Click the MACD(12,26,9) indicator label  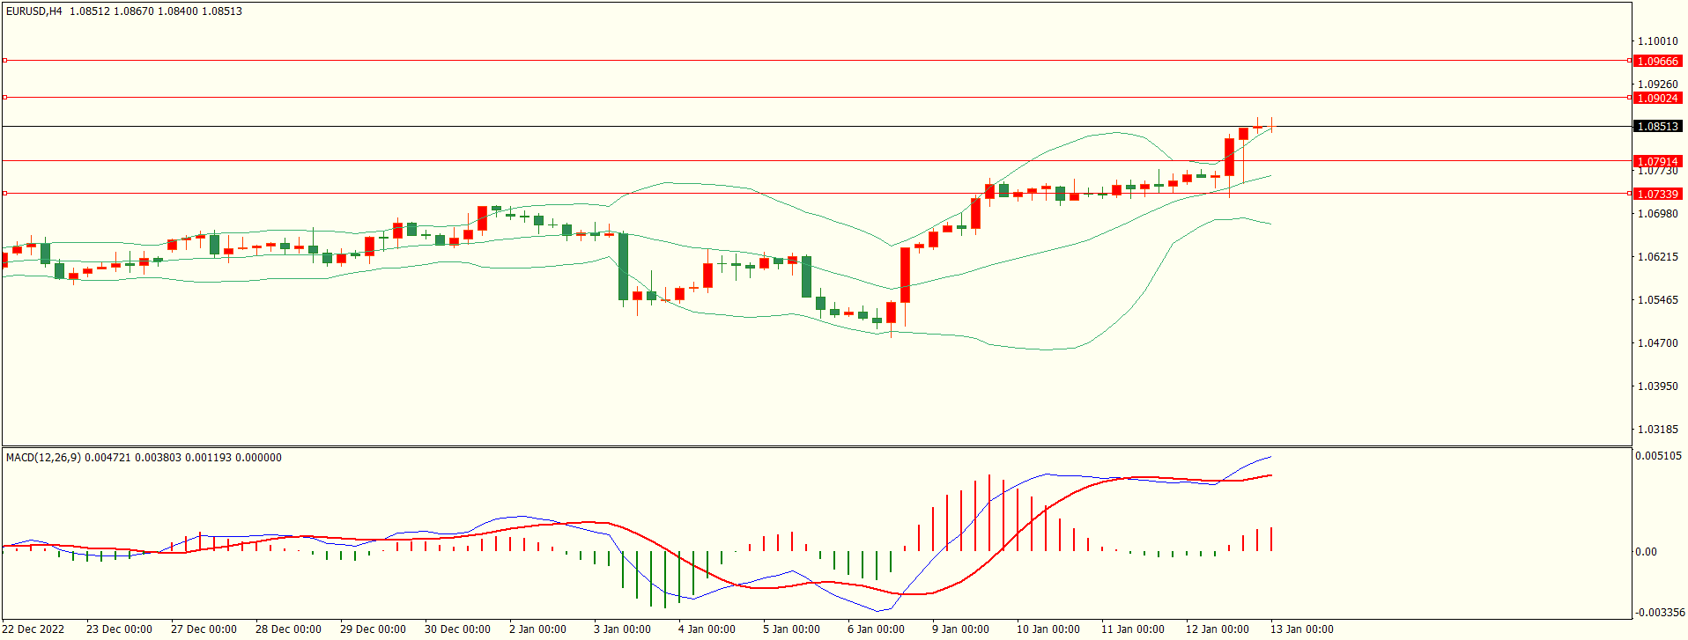43,458
